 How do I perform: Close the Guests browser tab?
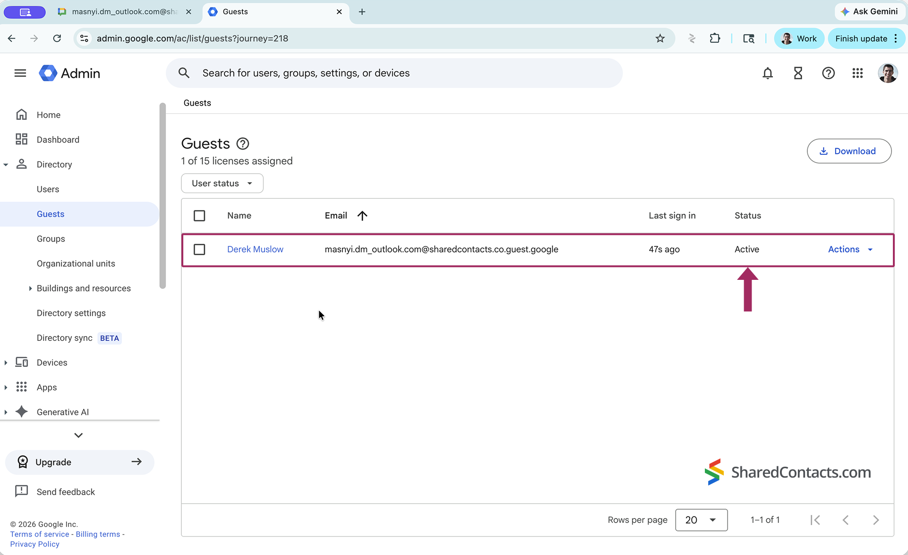tap(339, 12)
